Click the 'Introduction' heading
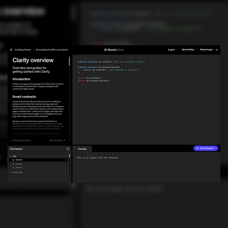The width and height of the screenshot is (228, 228). pos(21,79)
